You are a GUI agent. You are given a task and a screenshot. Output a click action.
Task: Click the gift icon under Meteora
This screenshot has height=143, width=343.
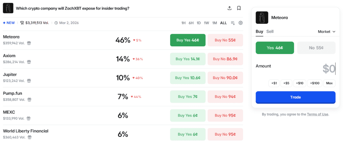click(29, 43)
